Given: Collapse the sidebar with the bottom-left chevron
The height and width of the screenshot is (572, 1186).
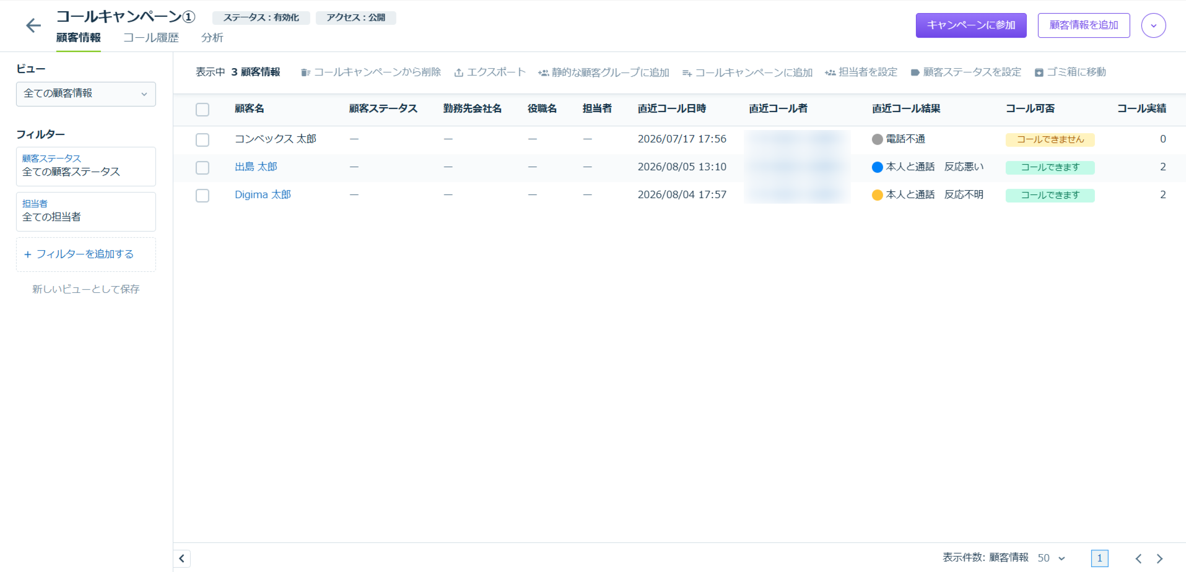Looking at the screenshot, I should (181, 558).
